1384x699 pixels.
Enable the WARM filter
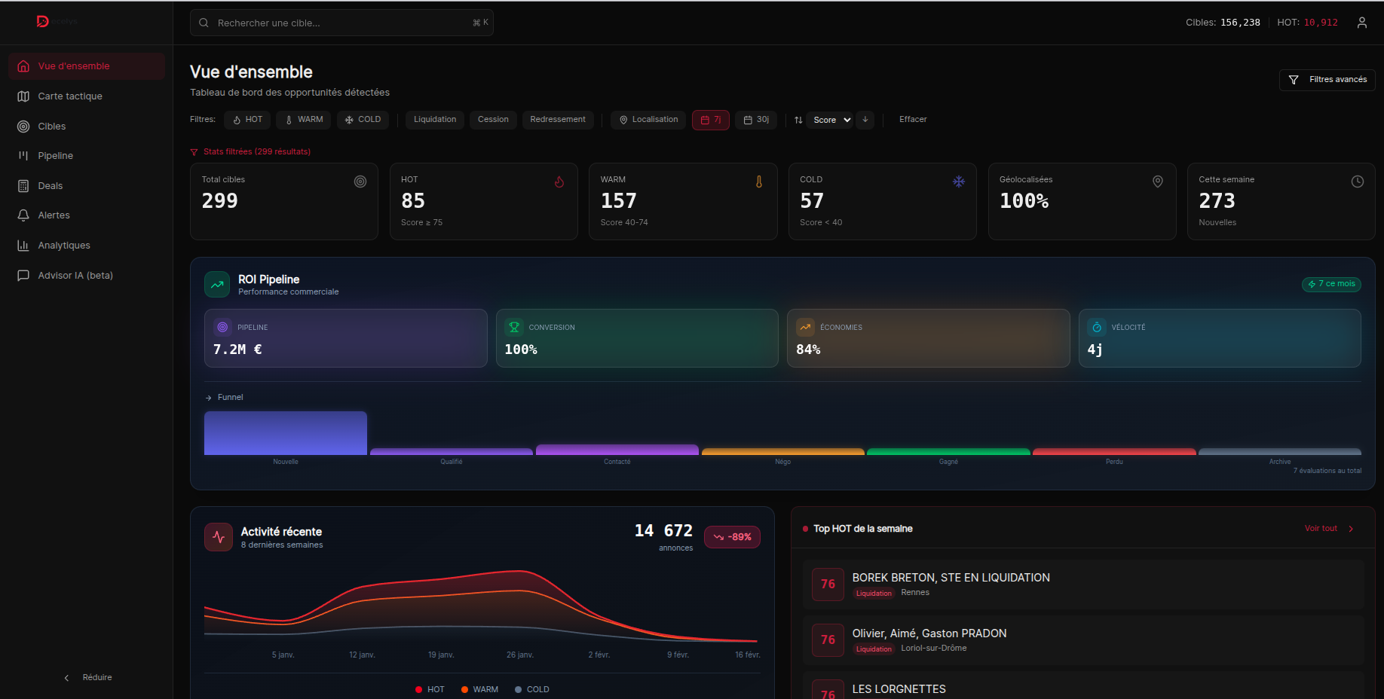[x=303, y=120]
